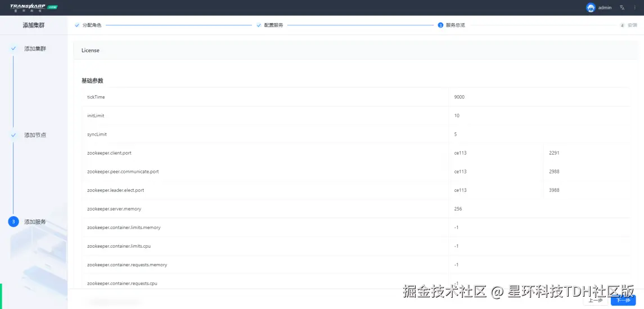Click the 下一步 next button
This screenshot has height=309, width=644.
[623, 301]
